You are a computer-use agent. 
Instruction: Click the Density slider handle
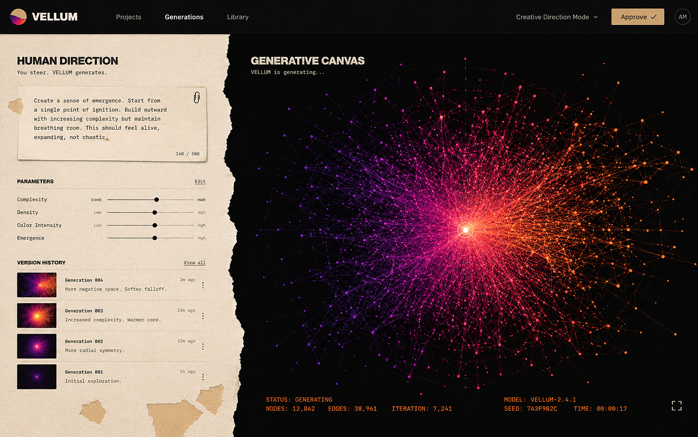(x=155, y=212)
